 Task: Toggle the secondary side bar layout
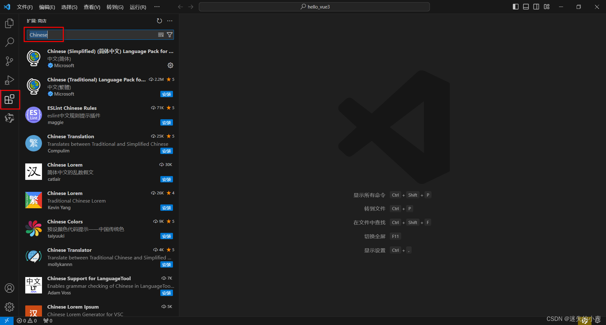(x=536, y=7)
